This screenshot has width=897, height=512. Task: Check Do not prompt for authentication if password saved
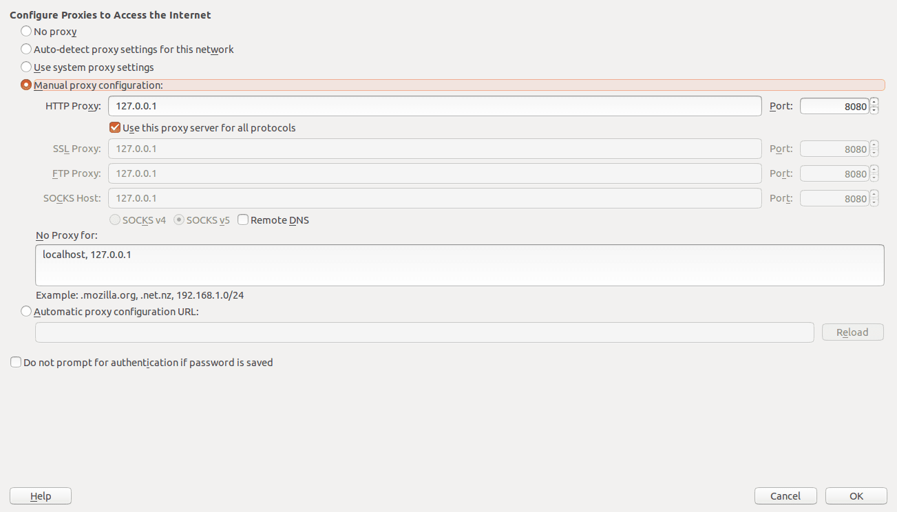tap(15, 362)
